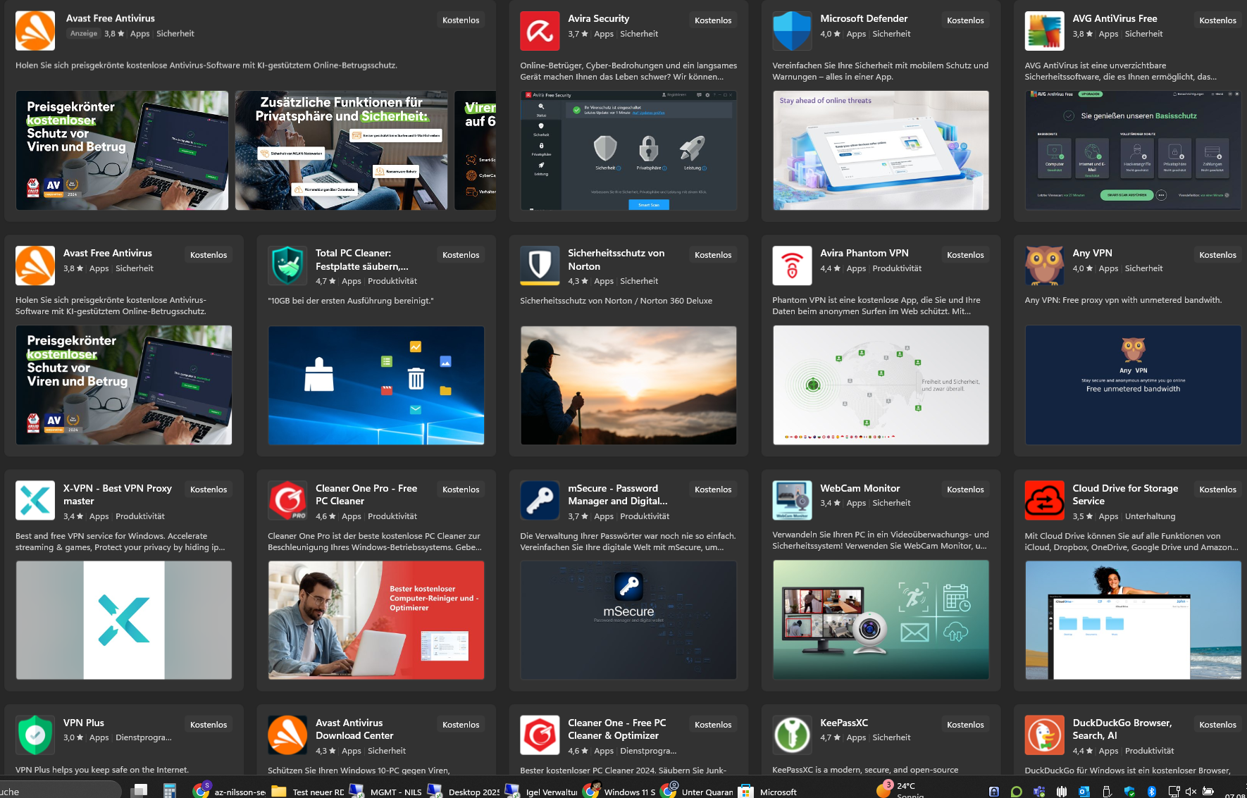Viewport: 1247px width, 798px height.
Task: Click the 'KeePassXC' title text
Action: pyautogui.click(x=844, y=723)
